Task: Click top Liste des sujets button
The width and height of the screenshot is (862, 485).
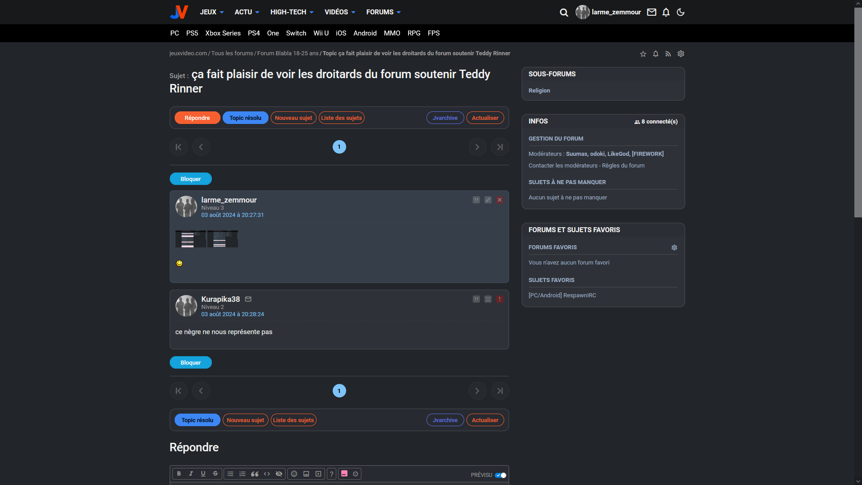Action: pyautogui.click(x=341, y=118)
